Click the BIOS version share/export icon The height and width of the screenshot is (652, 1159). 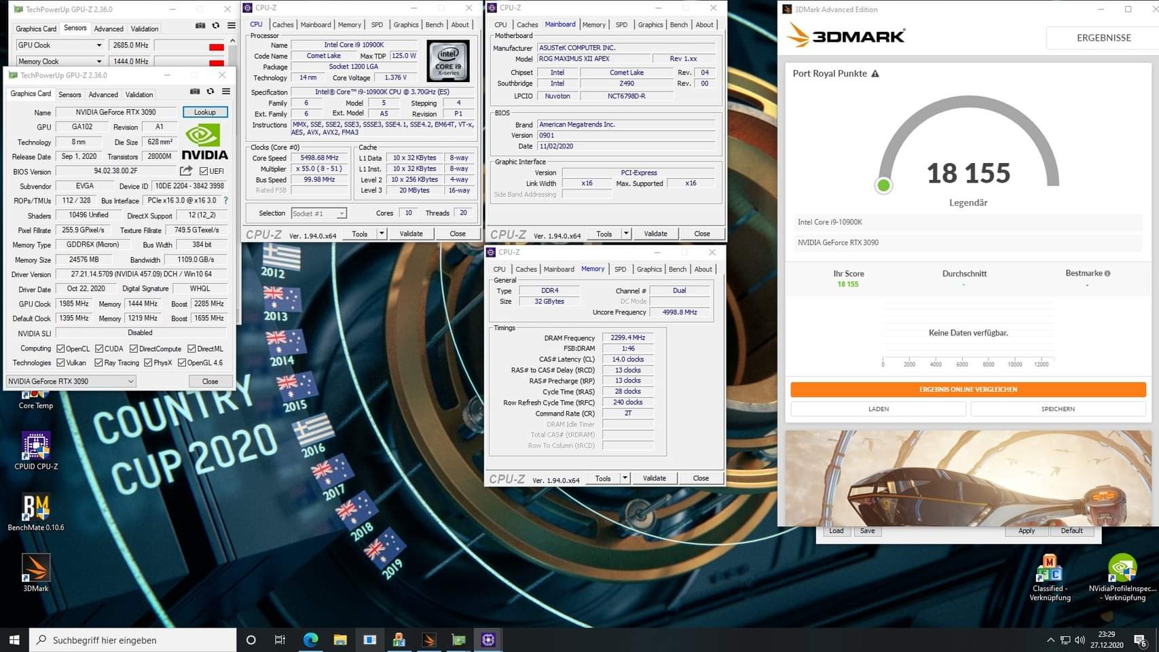[x=186, y=171]
